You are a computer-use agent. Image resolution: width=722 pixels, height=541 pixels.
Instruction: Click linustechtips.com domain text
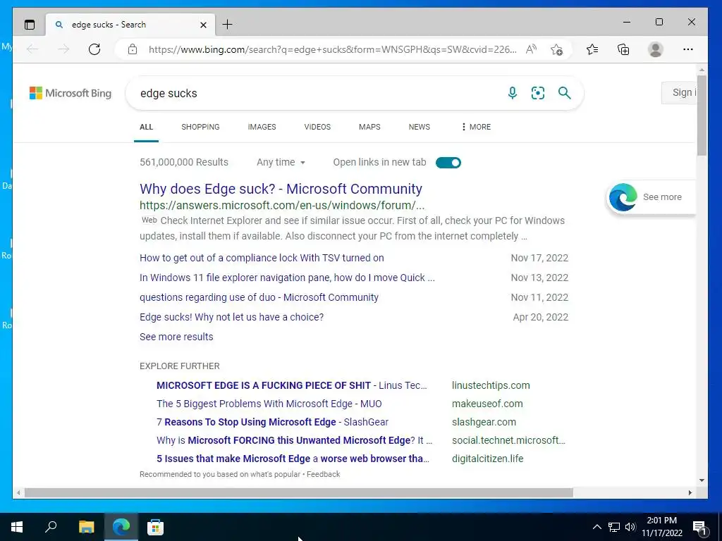pyautogui.click(x=491, y=385)
